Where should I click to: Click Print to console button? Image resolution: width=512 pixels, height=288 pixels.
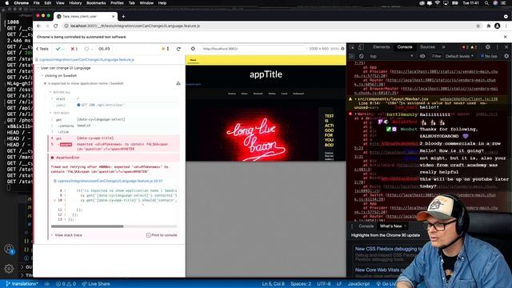click(162, 235)
